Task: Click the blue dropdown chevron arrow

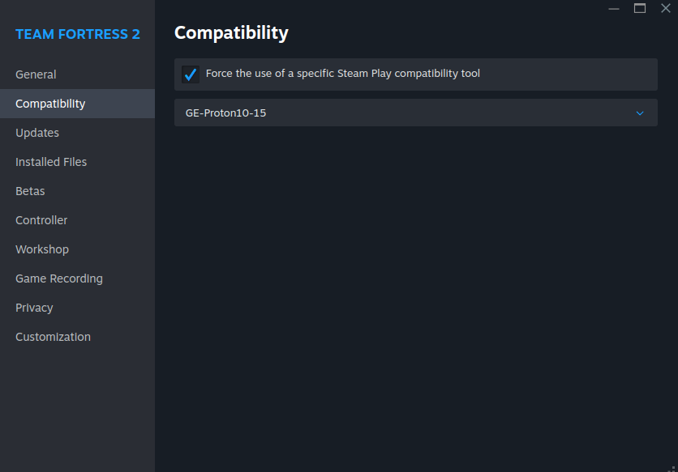Action: 640,113
